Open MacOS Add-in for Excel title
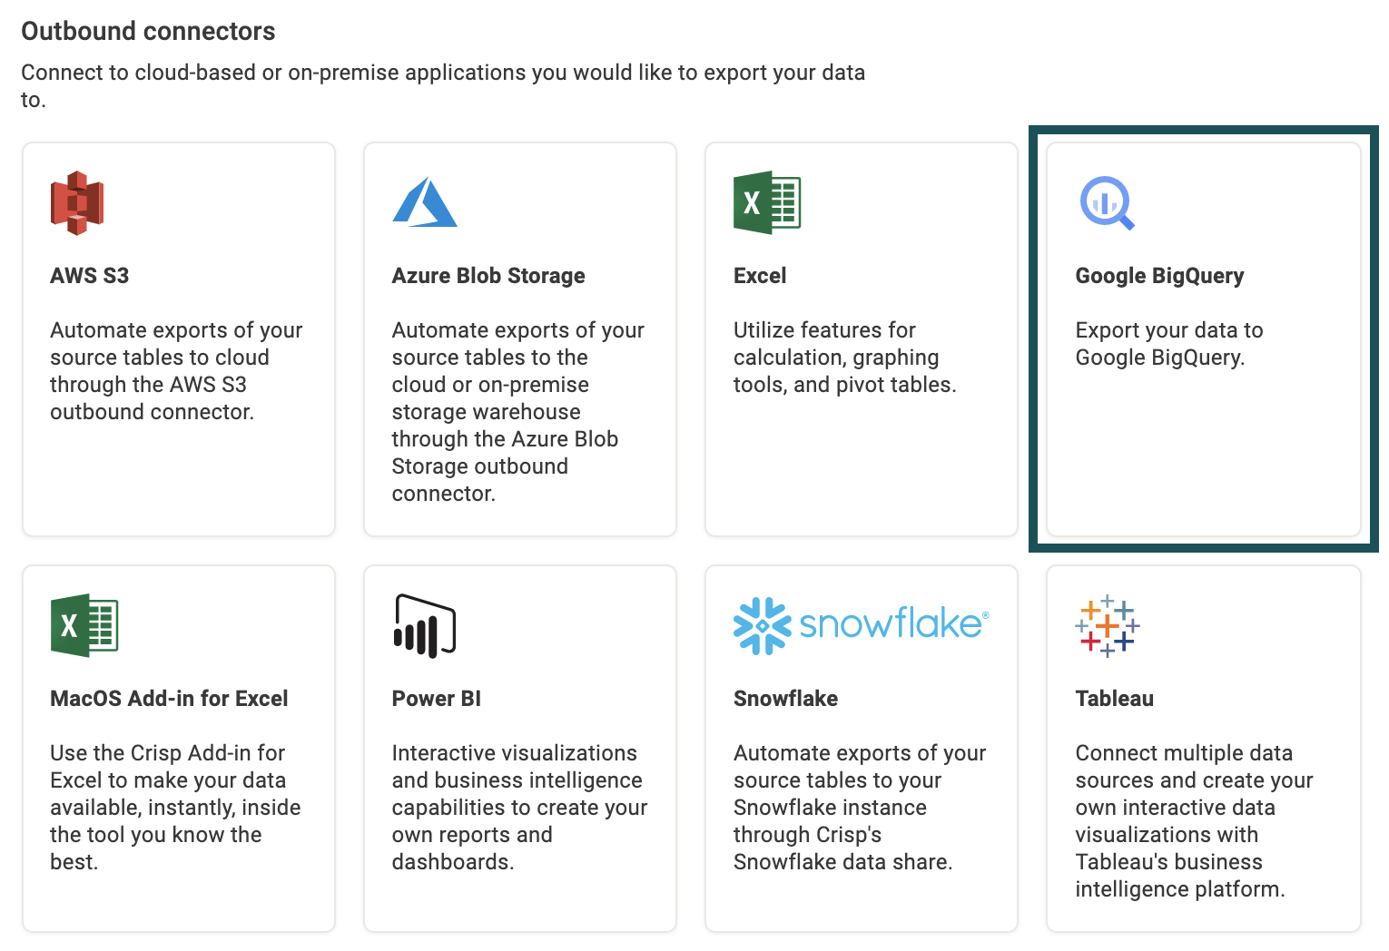 (169, 699)
